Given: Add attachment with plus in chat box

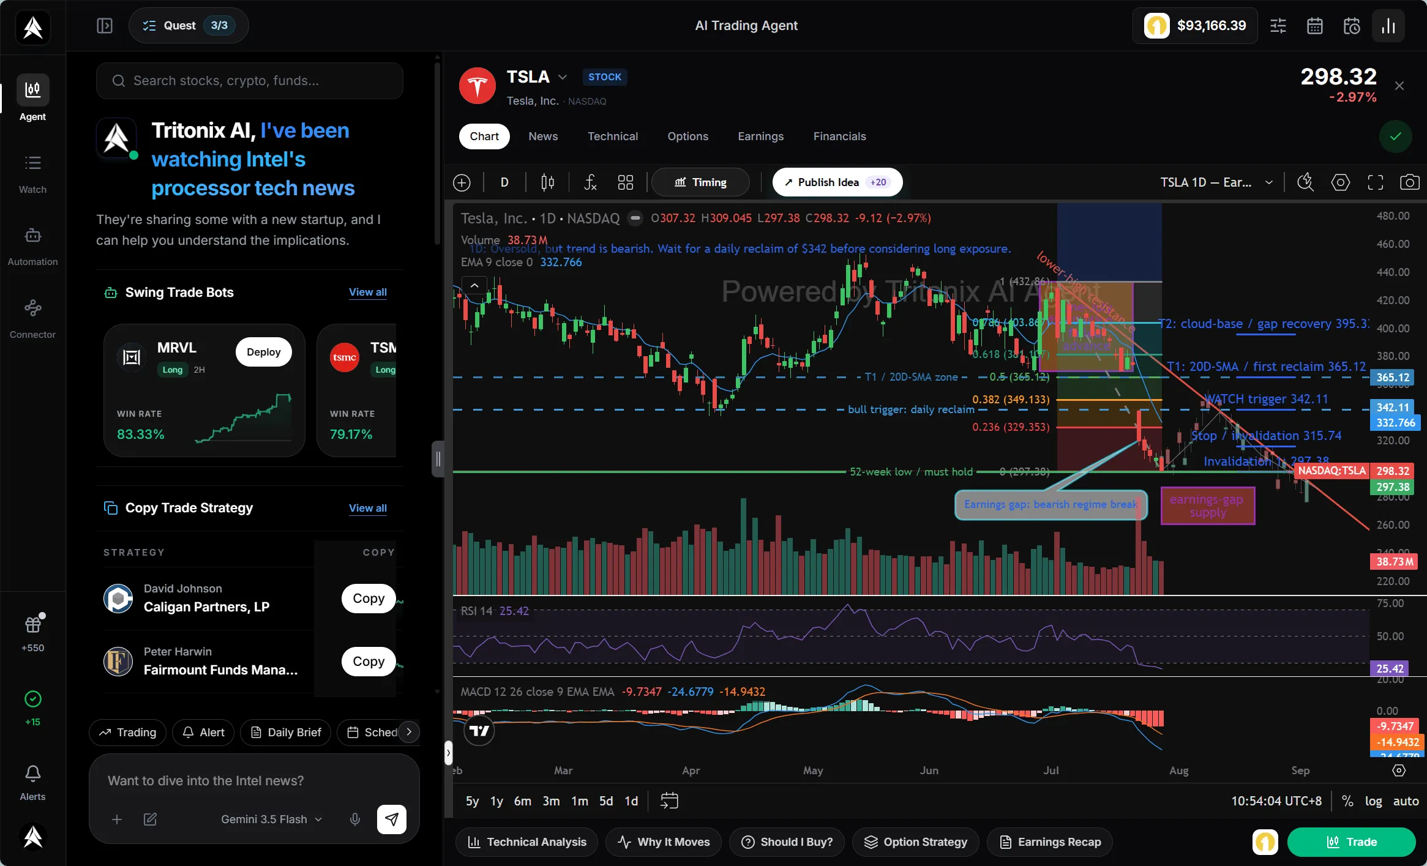Looking at the screenshot, I should tap(117, 819).
